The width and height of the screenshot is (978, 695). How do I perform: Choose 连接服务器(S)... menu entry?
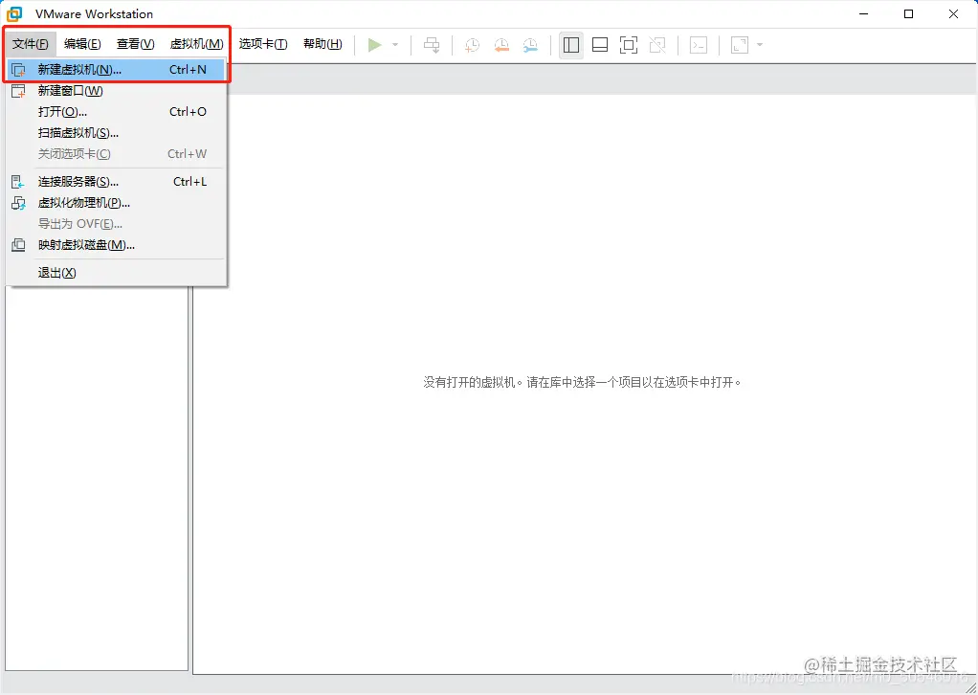(116, 182)
